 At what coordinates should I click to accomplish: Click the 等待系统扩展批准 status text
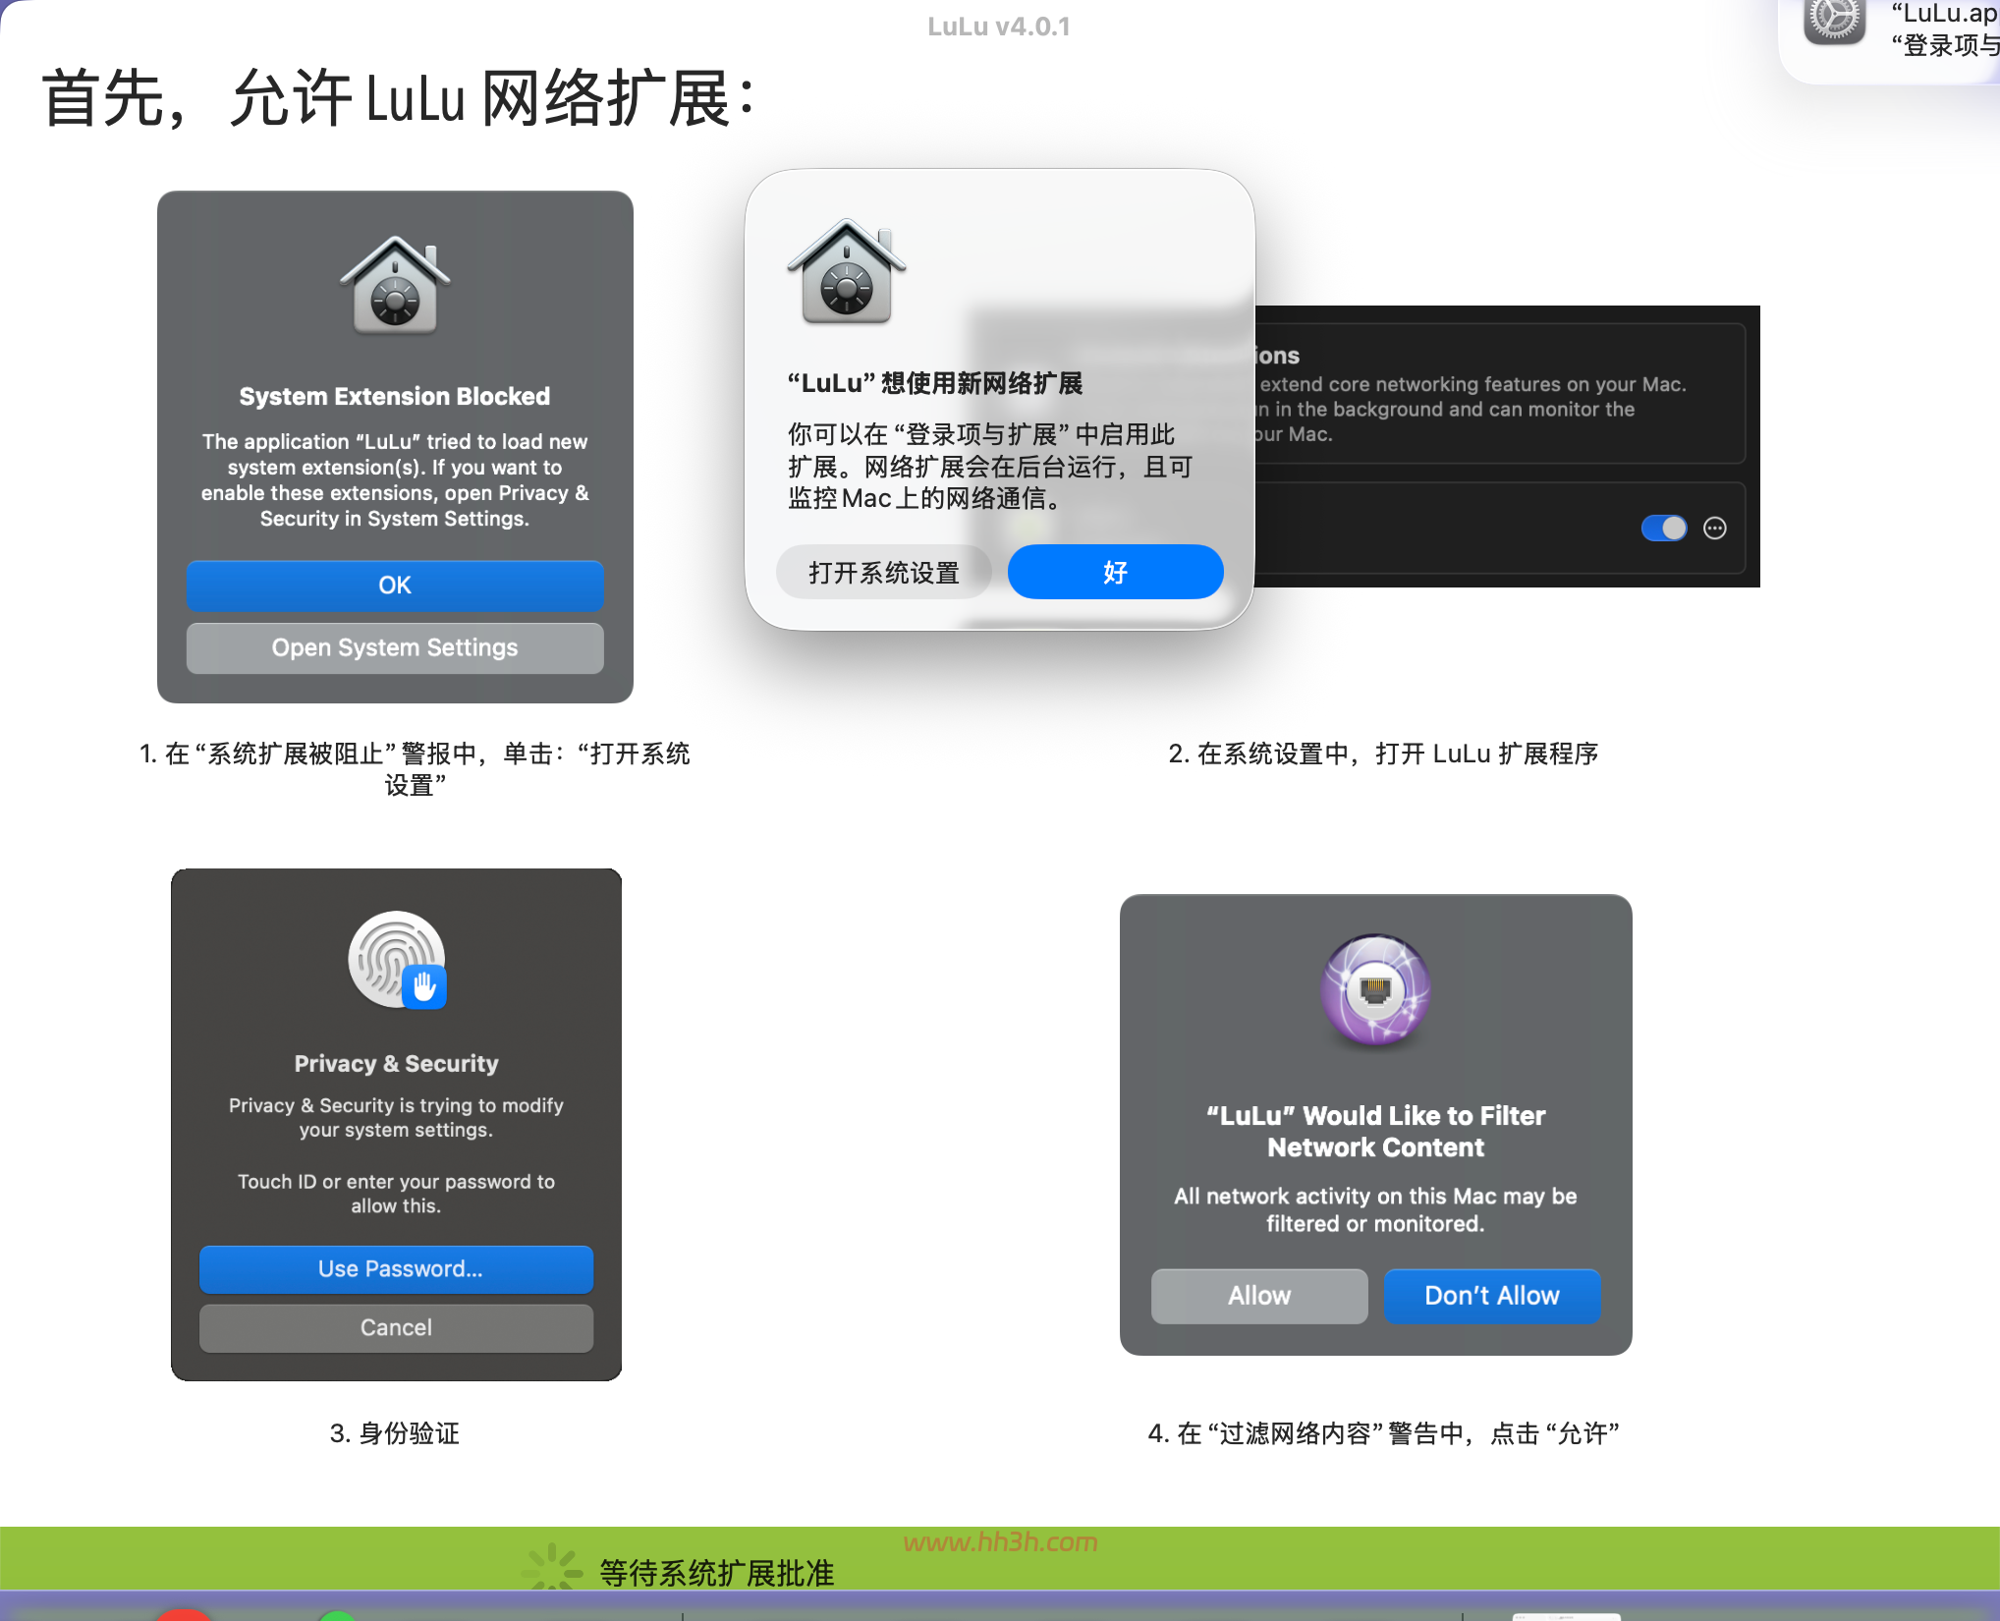[x=716, y=1573]
